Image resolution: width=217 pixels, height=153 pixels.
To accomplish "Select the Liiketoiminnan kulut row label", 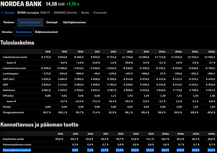I will (x=14, y=68).
